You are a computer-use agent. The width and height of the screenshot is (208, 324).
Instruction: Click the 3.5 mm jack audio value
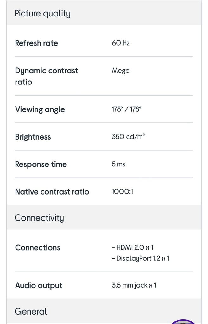(x=134, y=285)
